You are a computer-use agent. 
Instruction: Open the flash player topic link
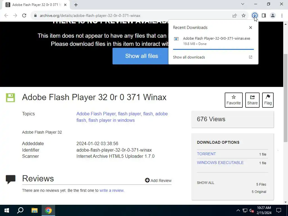coord(129,114)
